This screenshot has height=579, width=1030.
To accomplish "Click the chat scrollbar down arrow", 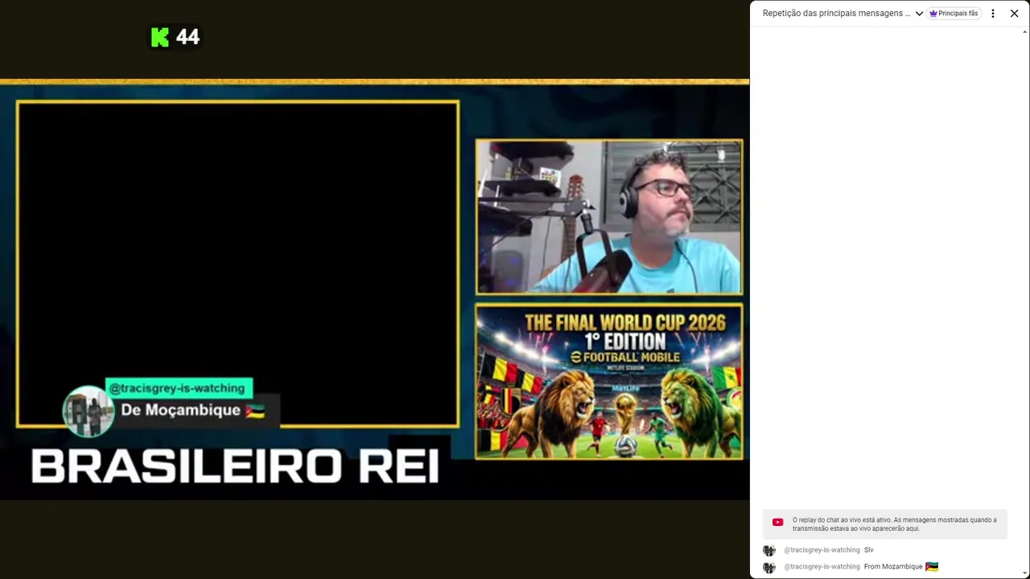I will coord(1025,573).
